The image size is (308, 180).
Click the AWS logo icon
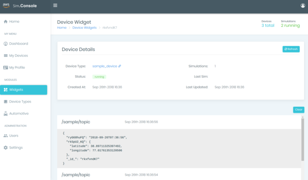[6, 5]
